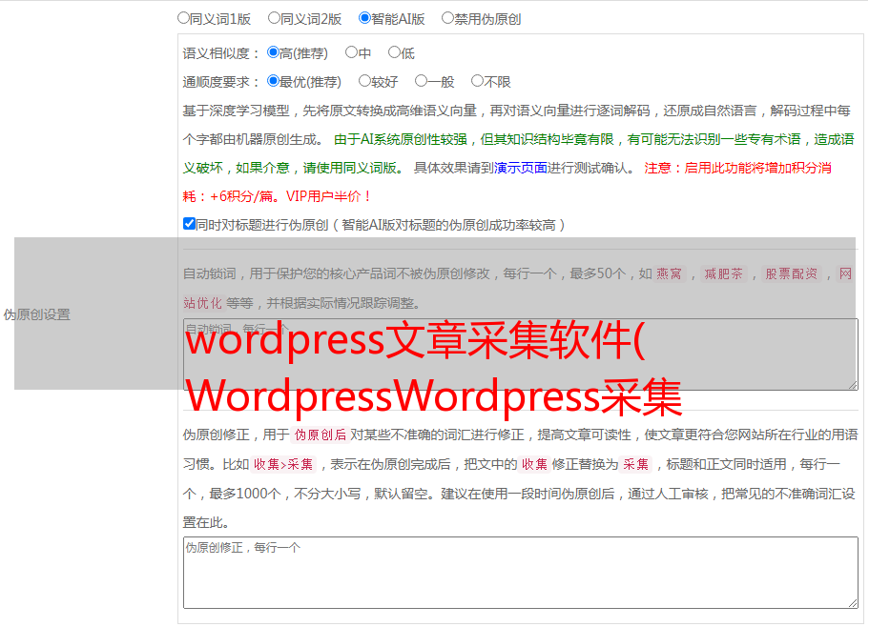Grab resize handle of 自动锁词 textarea
The width and height of the screenshot is (869, 627).
coord(853,385)
